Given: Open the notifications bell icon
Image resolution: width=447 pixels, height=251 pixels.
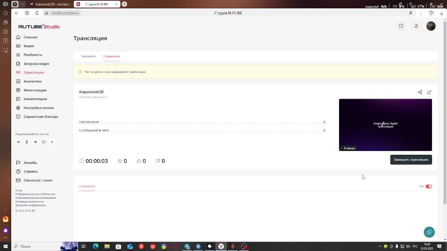Looking at the screenshot, I should 416,26.
